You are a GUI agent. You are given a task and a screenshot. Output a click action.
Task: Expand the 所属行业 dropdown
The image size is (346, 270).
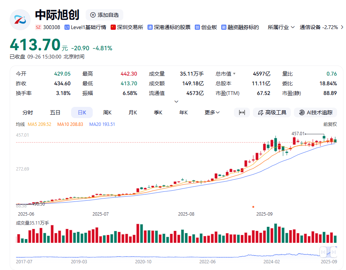[281, 27]
